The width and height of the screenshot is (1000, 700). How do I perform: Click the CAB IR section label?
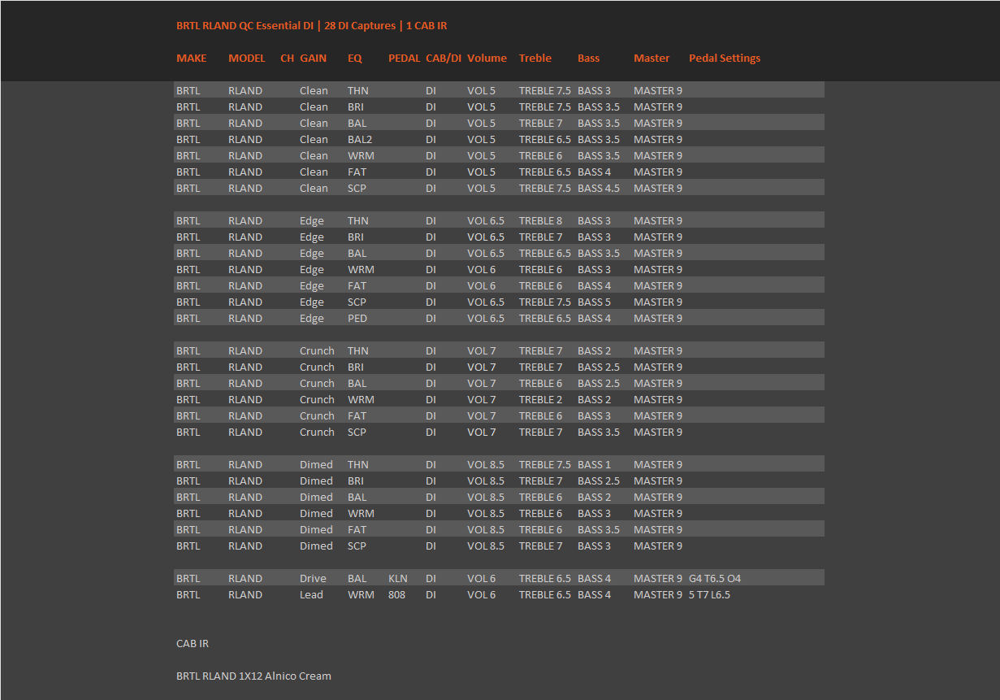(193, 643)
